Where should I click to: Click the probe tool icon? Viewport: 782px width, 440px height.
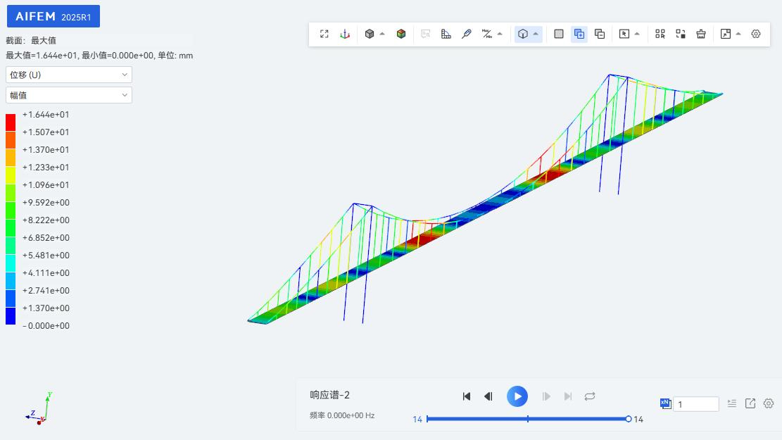coord(466,34)
